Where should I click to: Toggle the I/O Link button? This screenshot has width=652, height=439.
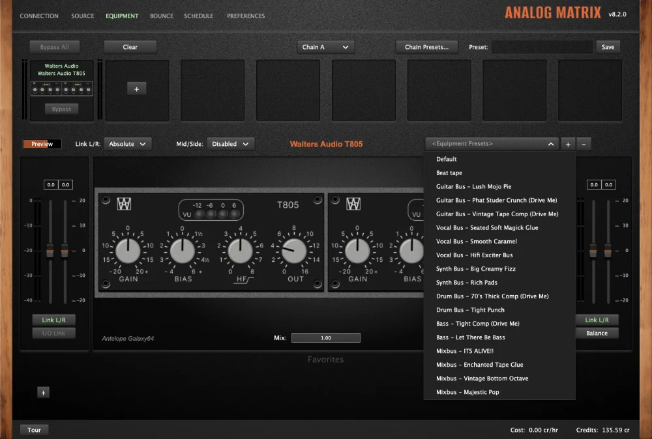(53, 333)
